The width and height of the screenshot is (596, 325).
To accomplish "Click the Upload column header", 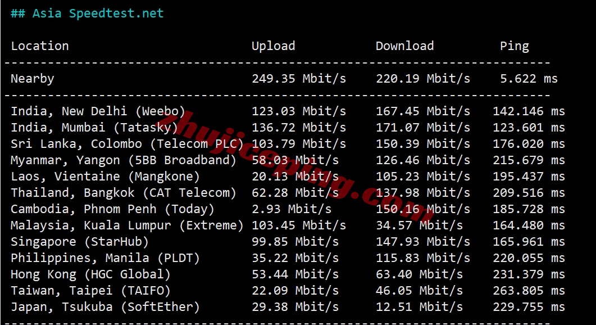I will click(x=273, y=46).
